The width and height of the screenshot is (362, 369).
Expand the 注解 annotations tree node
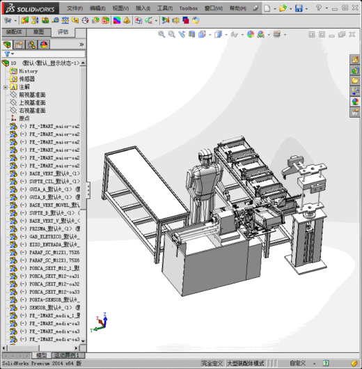pos(5,87)
